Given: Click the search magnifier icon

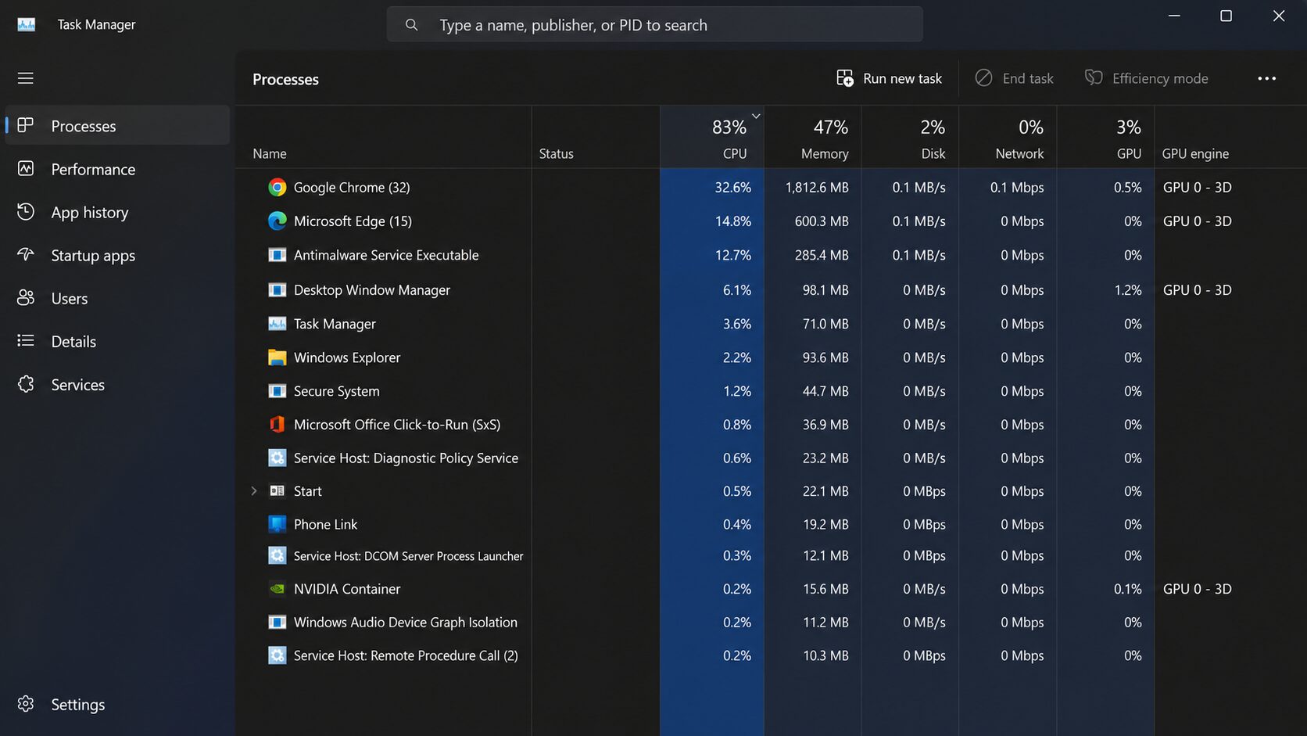Looking at the screenshot, I should coord(411,25).
